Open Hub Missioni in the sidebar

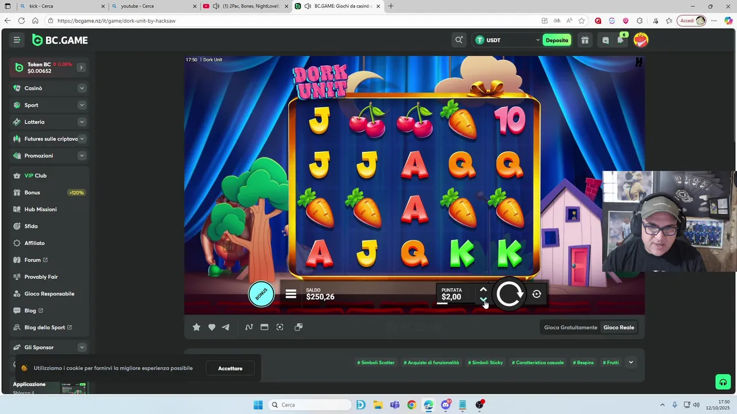pyautogui.click(x=50, y=209)
